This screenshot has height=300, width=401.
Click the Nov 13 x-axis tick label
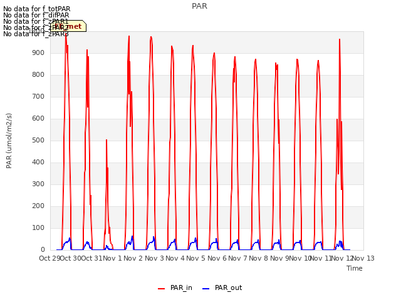pyautogui.click(x=363, y=258)
